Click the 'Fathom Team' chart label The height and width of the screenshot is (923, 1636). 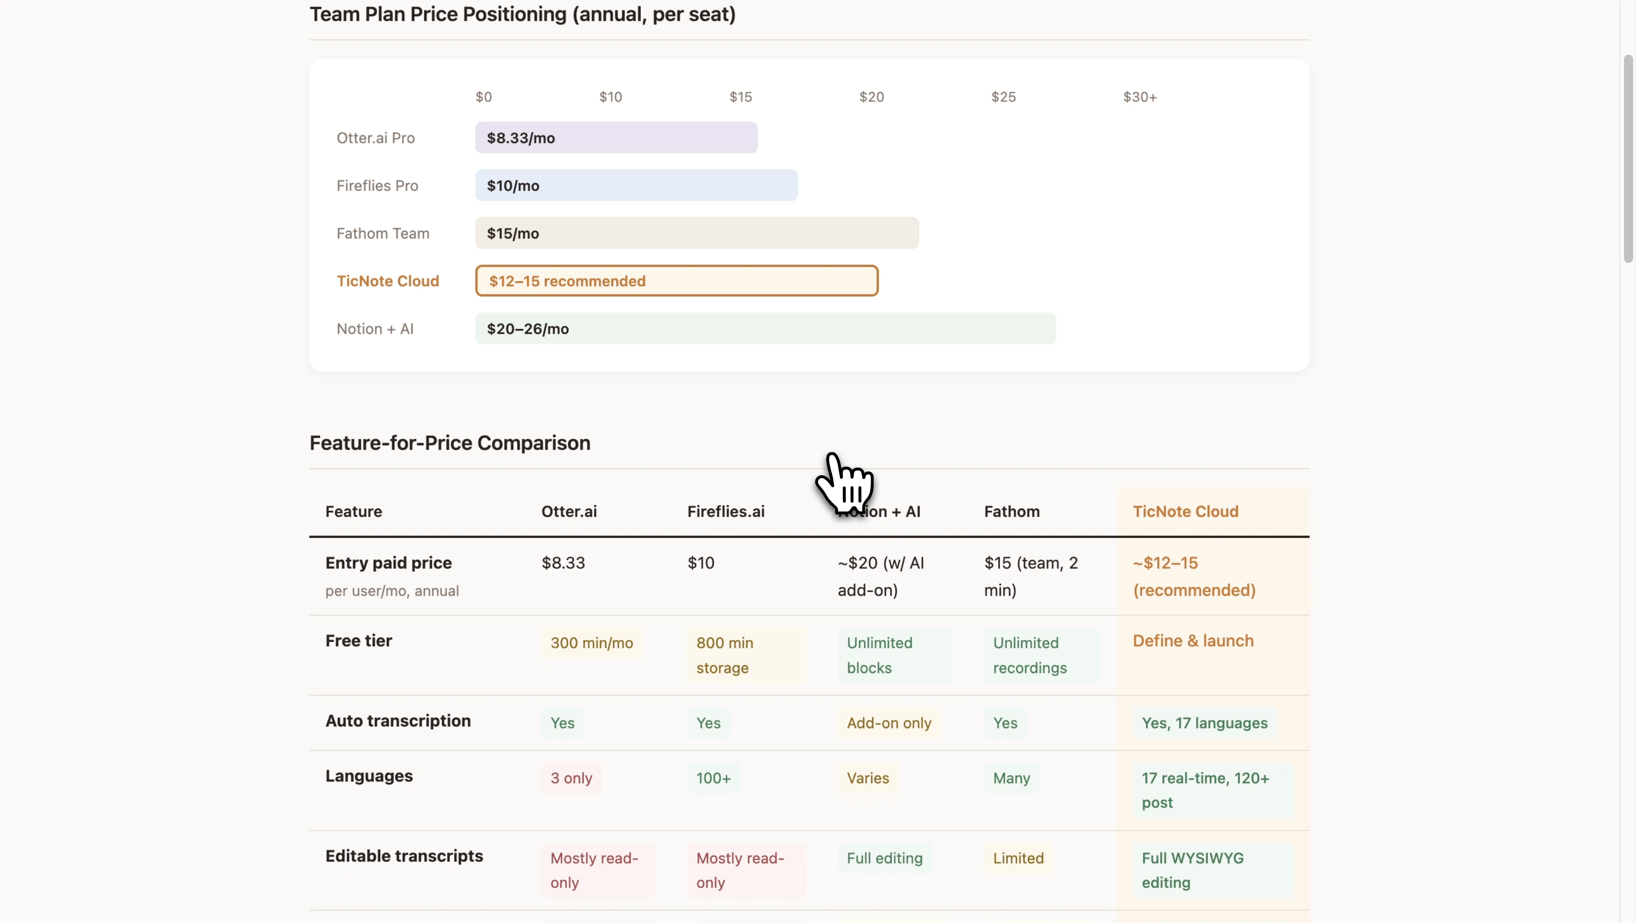(x=383, y=233)
